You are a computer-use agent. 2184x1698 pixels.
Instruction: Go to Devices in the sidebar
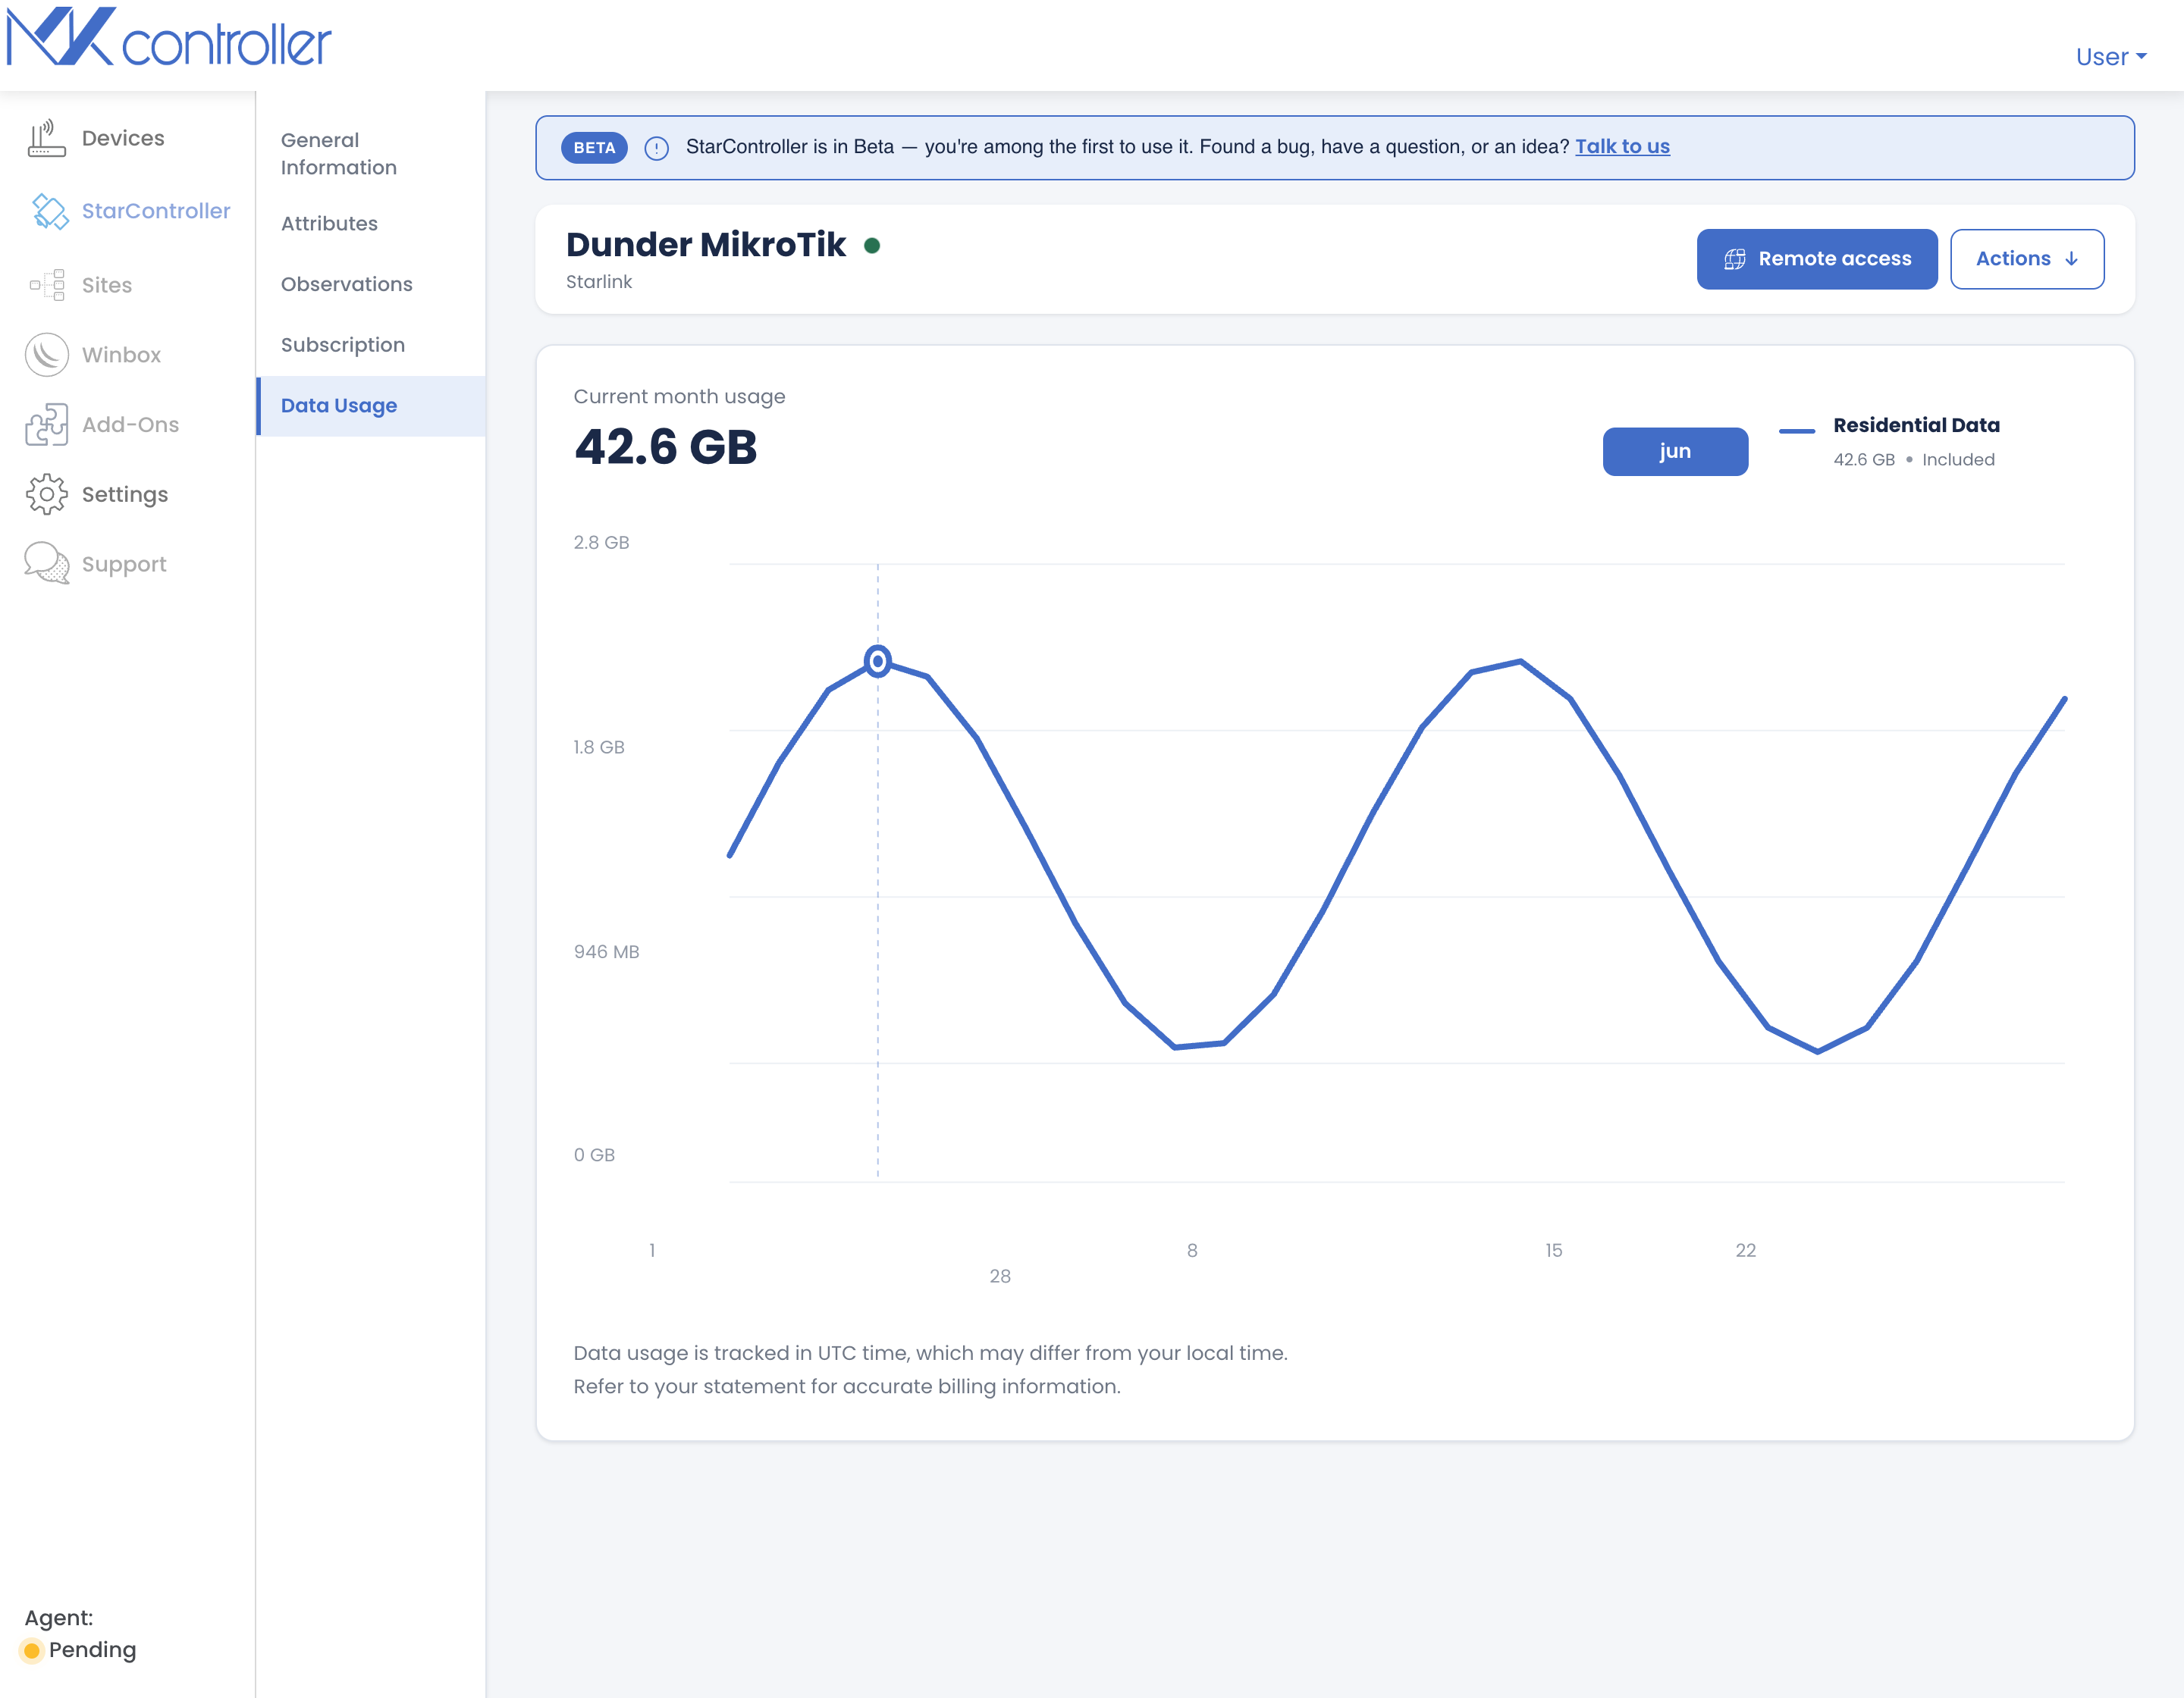[x=123, y=138]
